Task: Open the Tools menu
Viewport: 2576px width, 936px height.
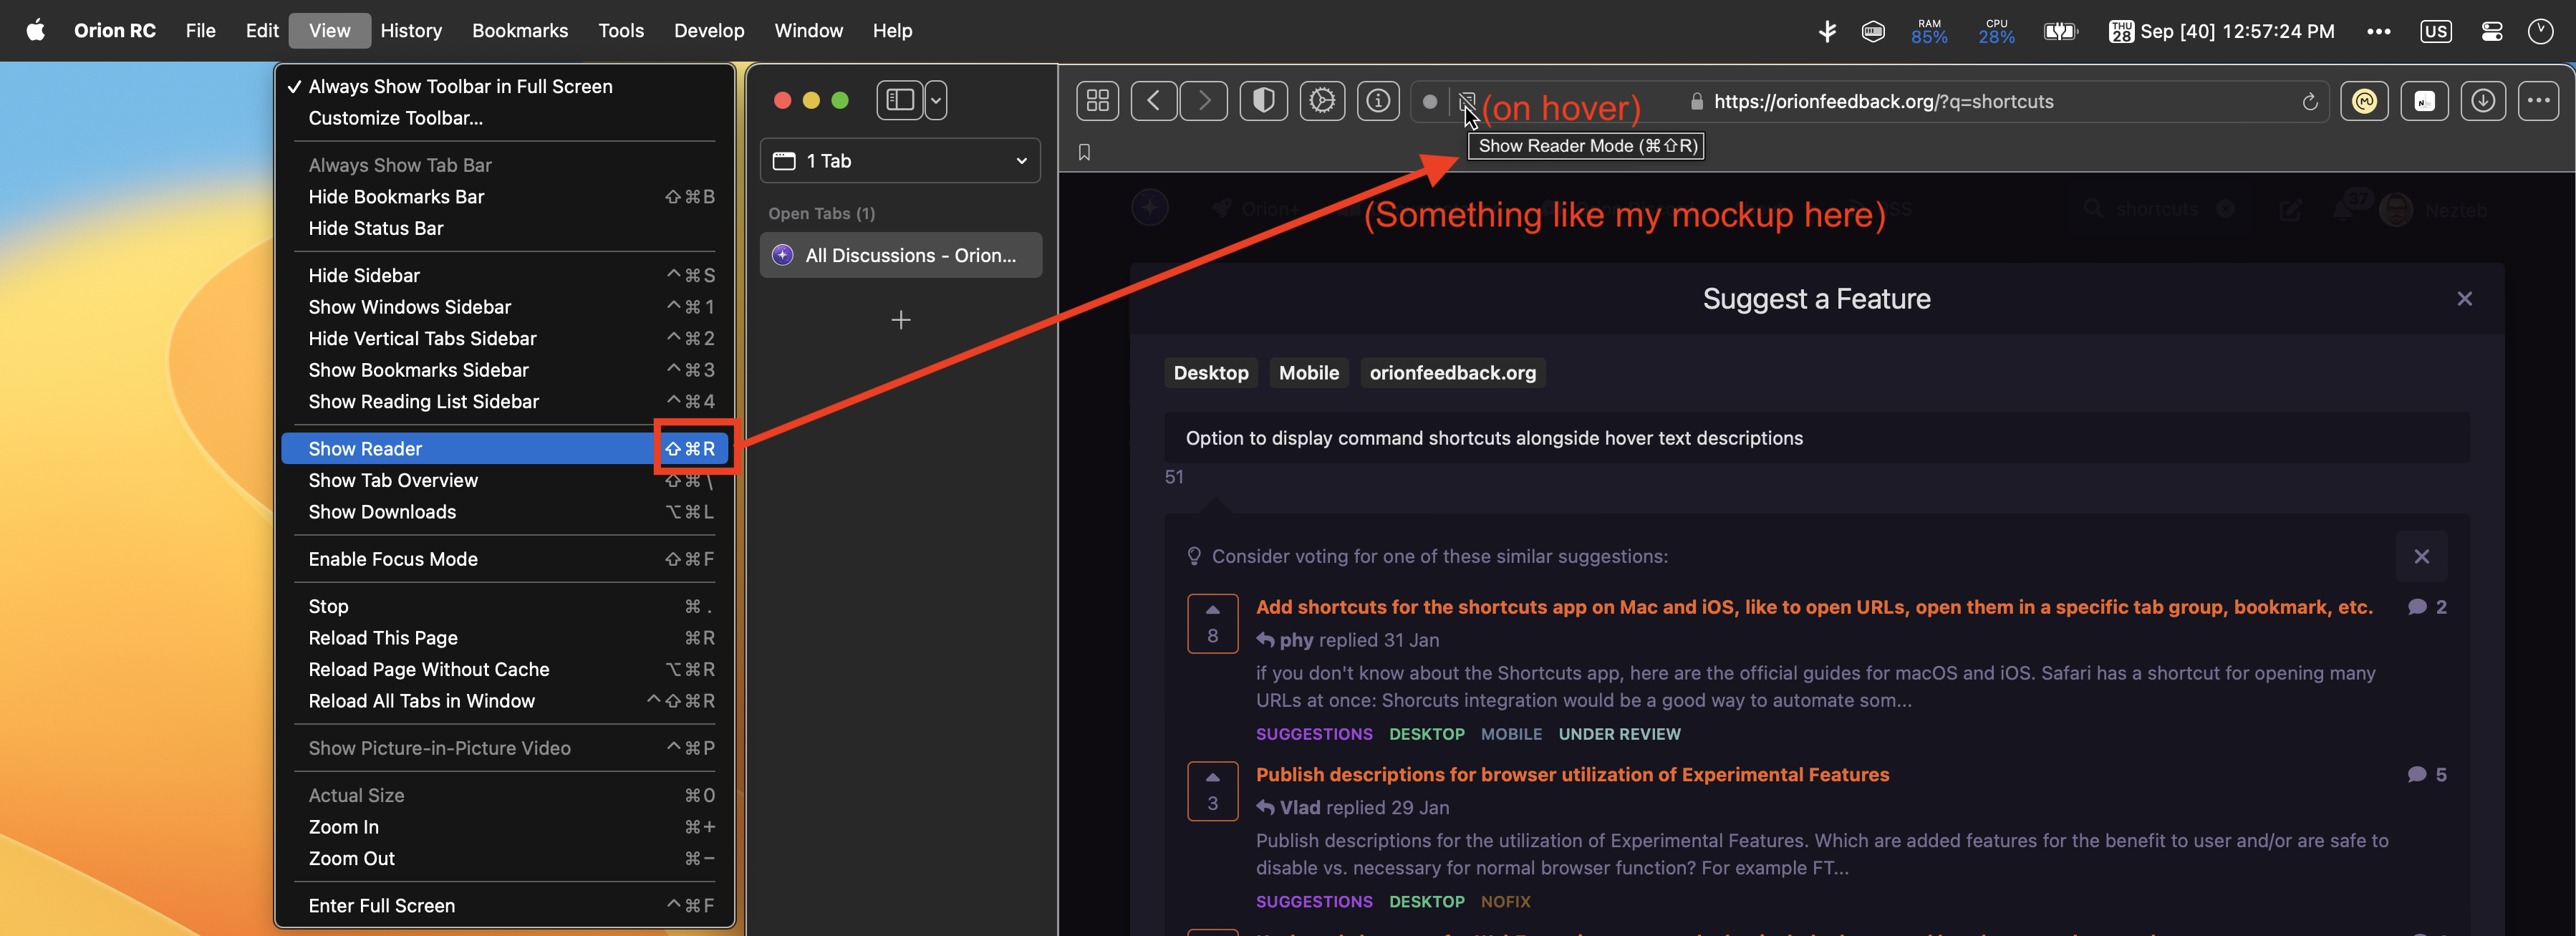Action: [x=621, y=31]
